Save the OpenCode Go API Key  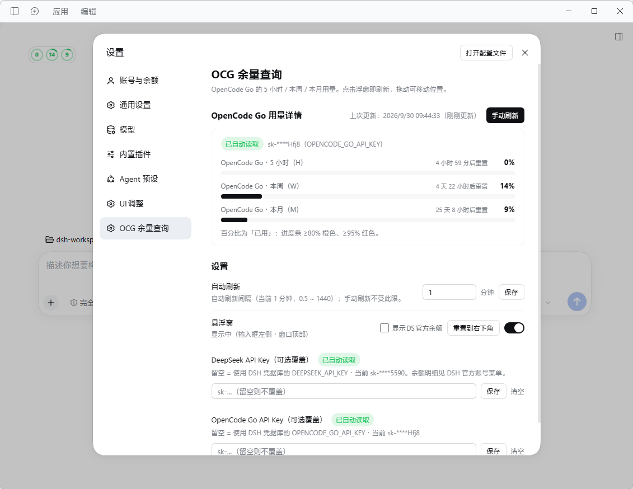coord(493,450)
